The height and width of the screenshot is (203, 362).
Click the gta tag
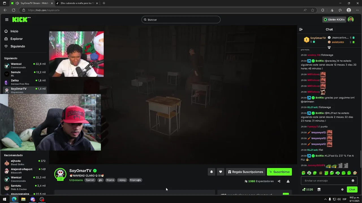pos(100,180)
